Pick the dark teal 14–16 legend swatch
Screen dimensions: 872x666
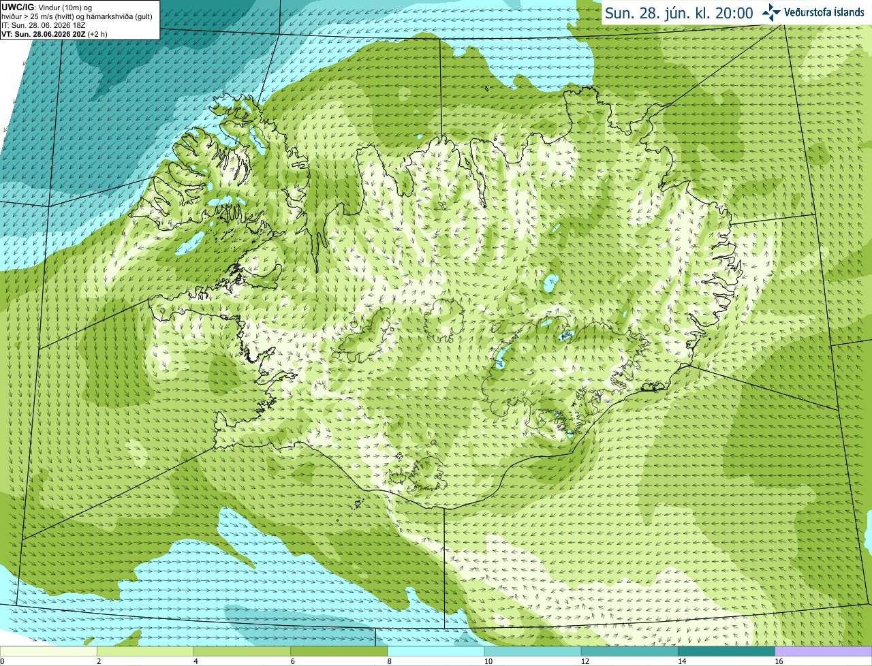(x=727, y=652)
